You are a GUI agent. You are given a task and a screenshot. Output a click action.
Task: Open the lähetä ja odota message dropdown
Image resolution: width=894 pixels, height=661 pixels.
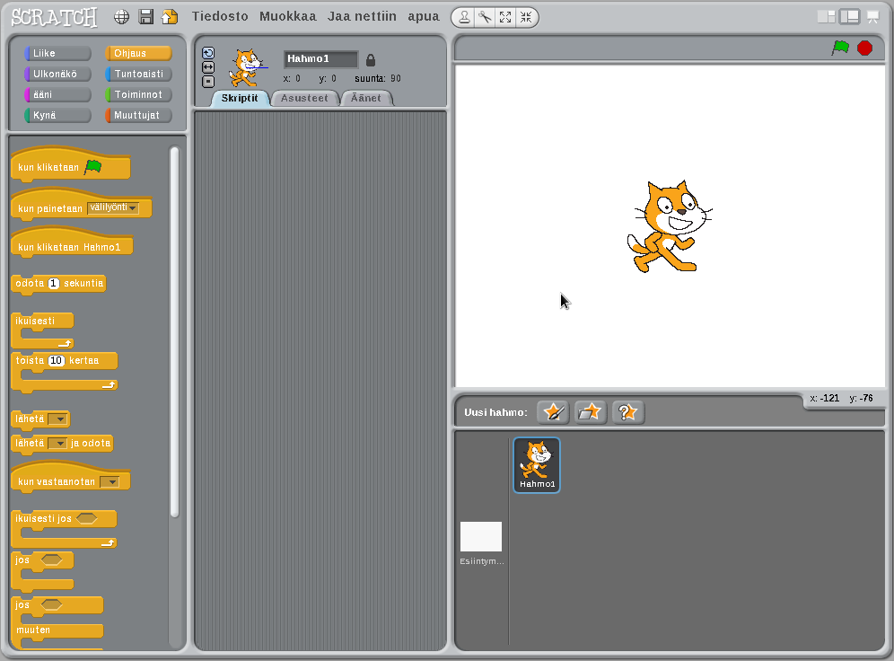(57, 443)
